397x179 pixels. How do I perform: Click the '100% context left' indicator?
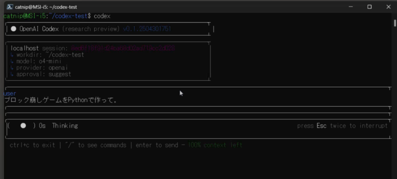point(215,145)
